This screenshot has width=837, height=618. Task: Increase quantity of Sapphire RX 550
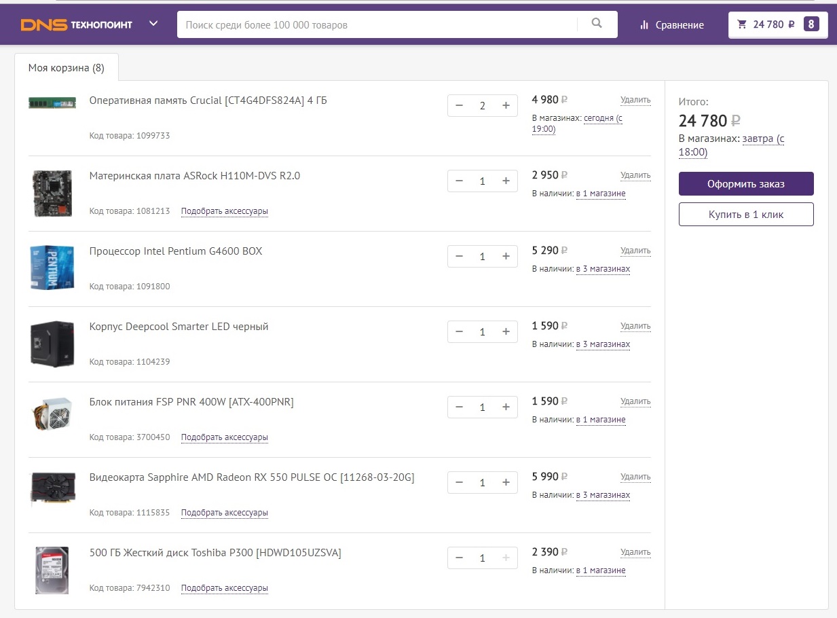point(506,482)
